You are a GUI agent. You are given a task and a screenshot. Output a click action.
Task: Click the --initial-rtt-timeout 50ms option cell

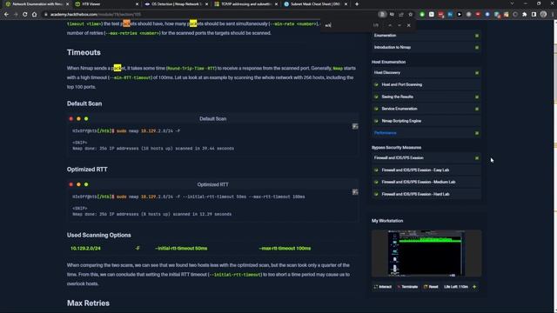click(181, 249)
